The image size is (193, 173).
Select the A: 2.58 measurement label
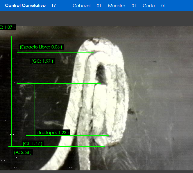23,152
